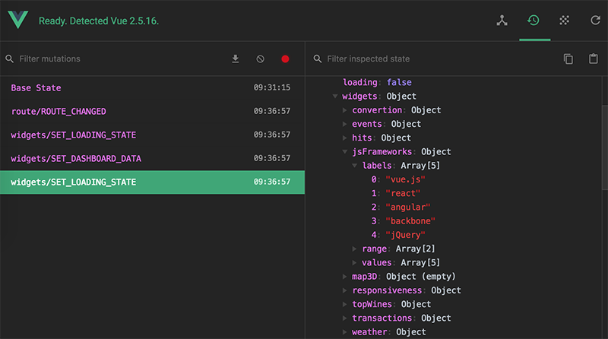Select the widgets/SET_DASHBOARD_DATA mutation
608x339 pixels.
pos(152,159)
